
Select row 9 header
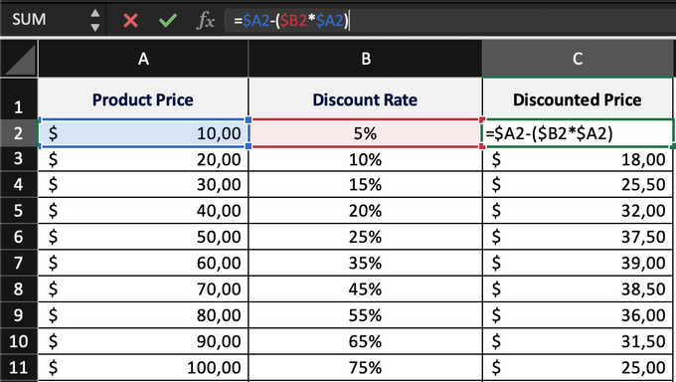[x=19, y=315]
